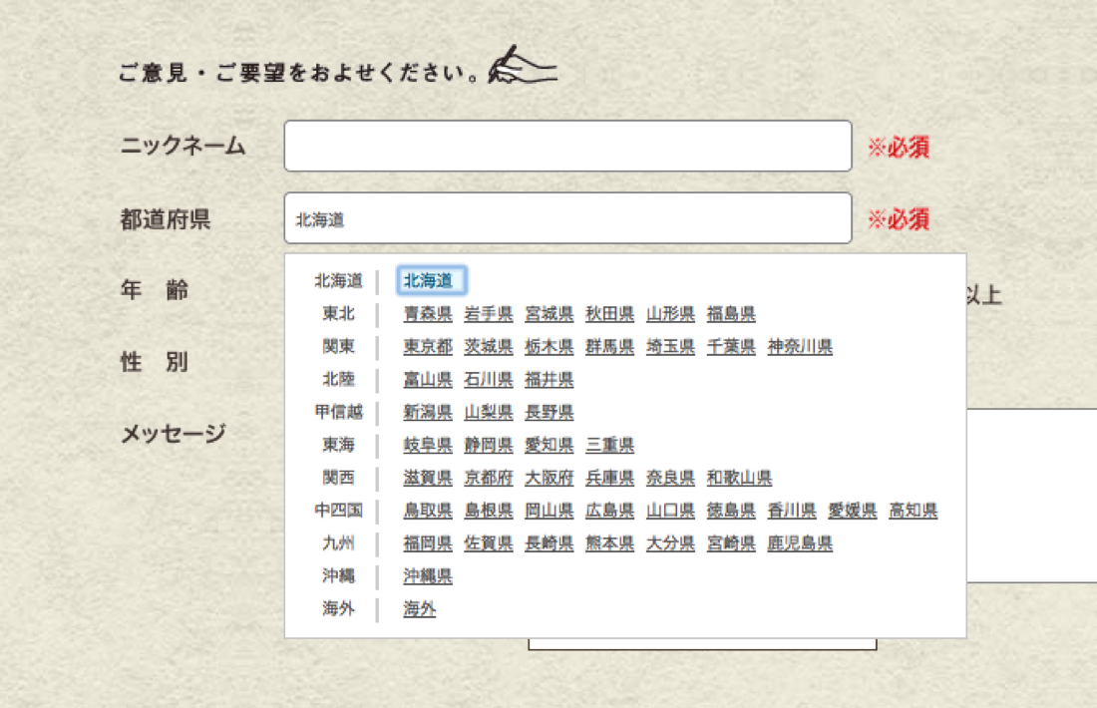This screenshot has height=708, width=1097.
Task: Pick 静岡県 from the 東海 region
Action: tap(486, 445)
